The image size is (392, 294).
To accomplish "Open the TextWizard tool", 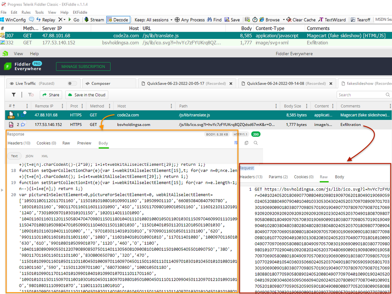I will [x=332, y=20].
